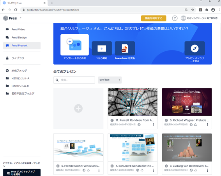Open more options for Beethoven card
Image resolution: width=221 pixels, height=176 pixels.
pos(207,170)
